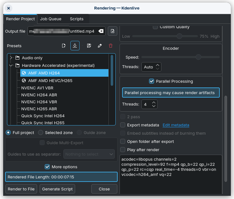234x199 pixels.
Task: Click the globe icon beside AMF AMD HEVC/H265
Action: pos(24,80)
